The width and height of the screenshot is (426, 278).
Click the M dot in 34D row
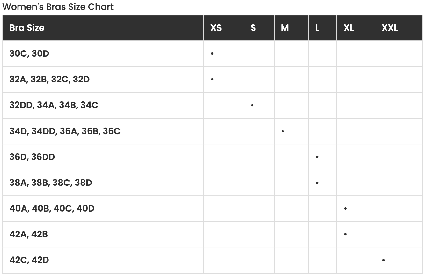[283, 131]
